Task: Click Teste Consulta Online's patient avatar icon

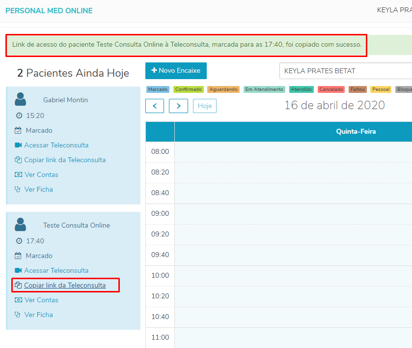Action: click(x=20, y=224)
